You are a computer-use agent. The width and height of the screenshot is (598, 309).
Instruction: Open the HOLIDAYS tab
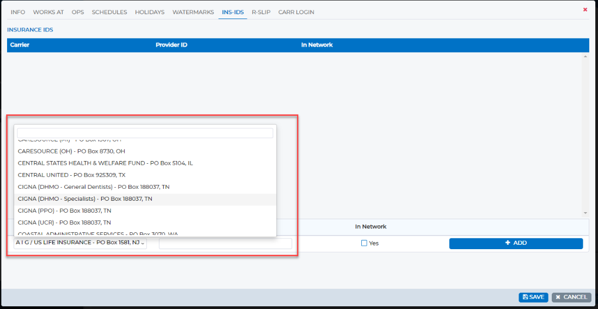(x=150, y=12)
